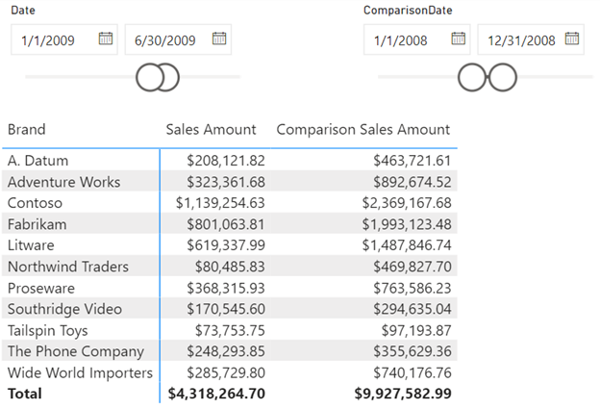Click total comparison amount $9,927,582.99
This screenshot has width=600, height=409.
coord(403,394)
